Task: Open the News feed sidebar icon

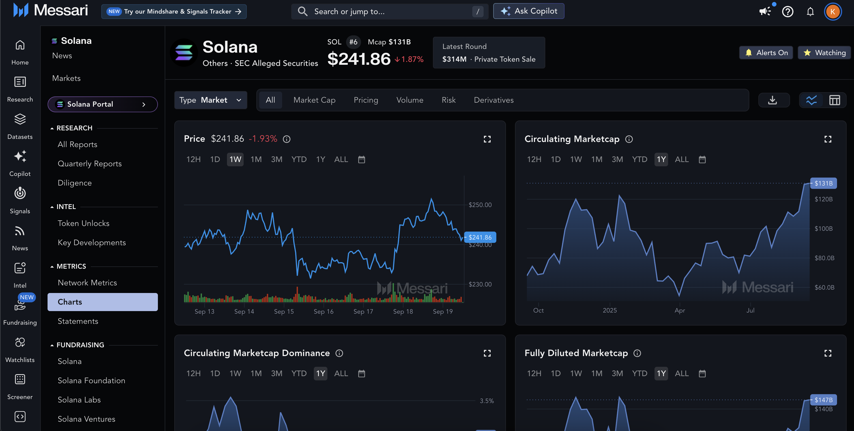Action: [x=20, y=230]
